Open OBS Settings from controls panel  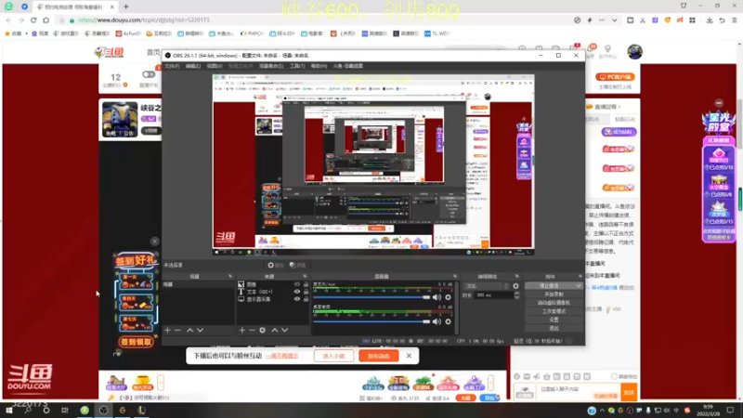pyautogui.click(x=554, y=320)
